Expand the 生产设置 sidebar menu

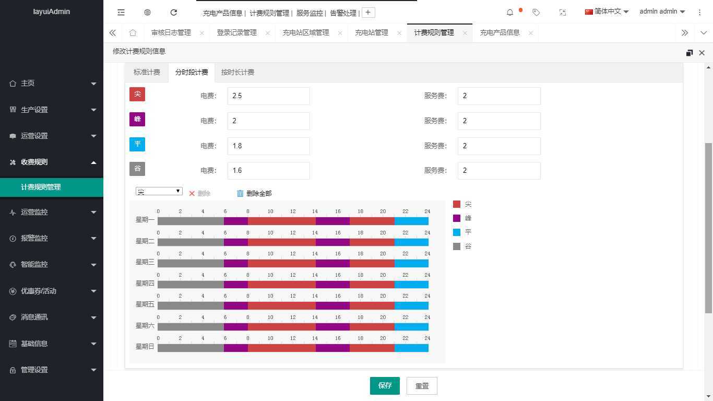tap(52, 110)
